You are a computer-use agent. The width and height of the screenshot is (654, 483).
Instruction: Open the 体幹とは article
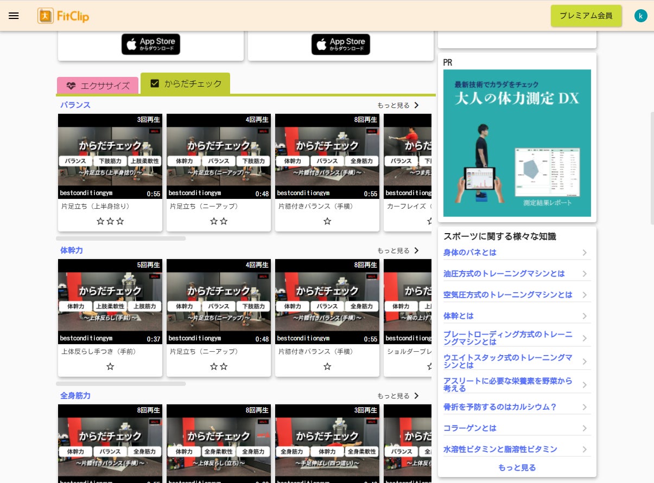tap(459, 316)
